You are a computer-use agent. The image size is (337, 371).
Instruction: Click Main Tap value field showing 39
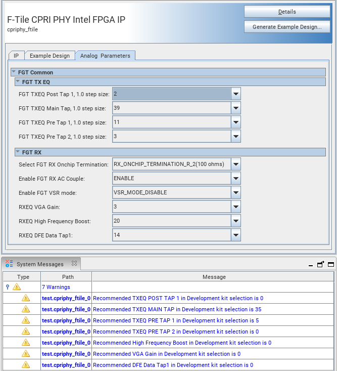tap(172, 108)
